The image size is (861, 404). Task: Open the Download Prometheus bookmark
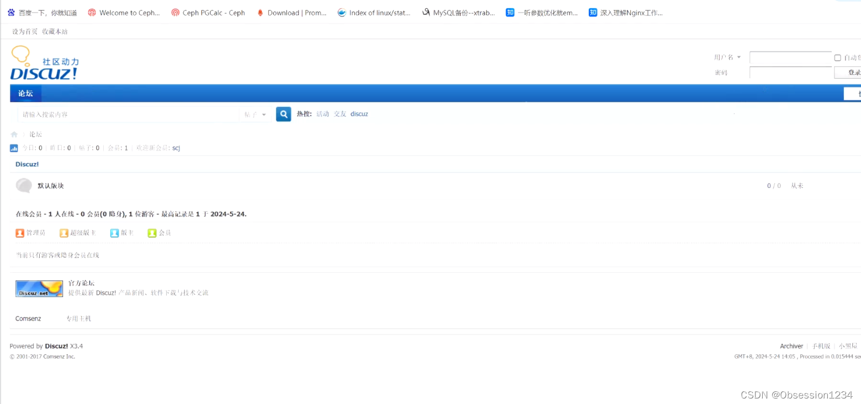291,13
